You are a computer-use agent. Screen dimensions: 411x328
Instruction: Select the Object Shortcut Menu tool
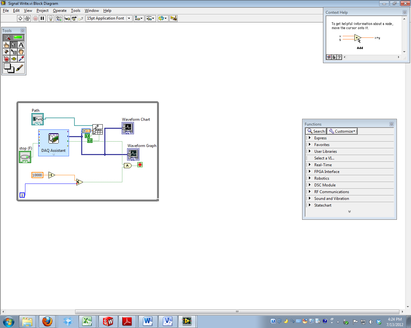pos(13,52)
